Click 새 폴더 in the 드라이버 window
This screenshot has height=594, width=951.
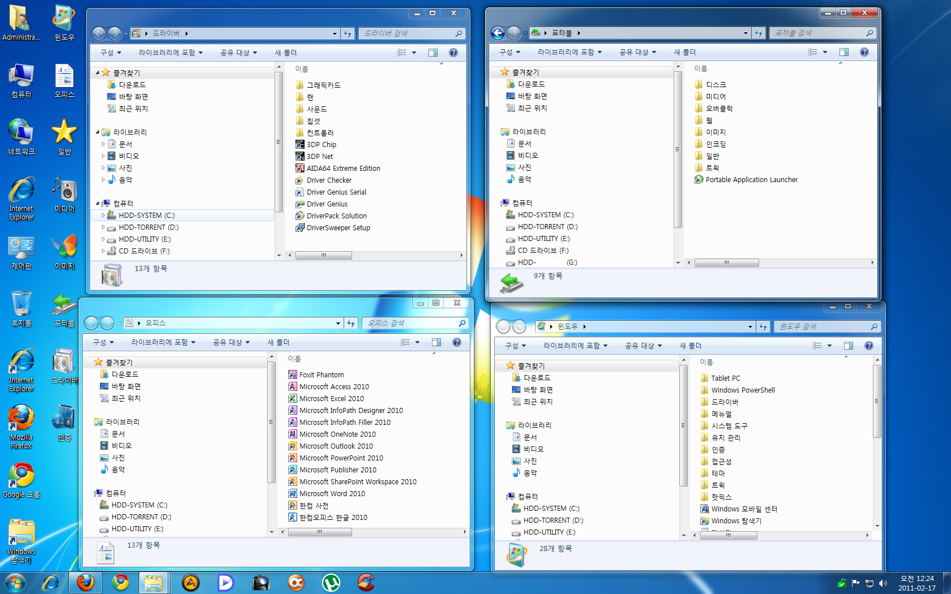[286, 53]
